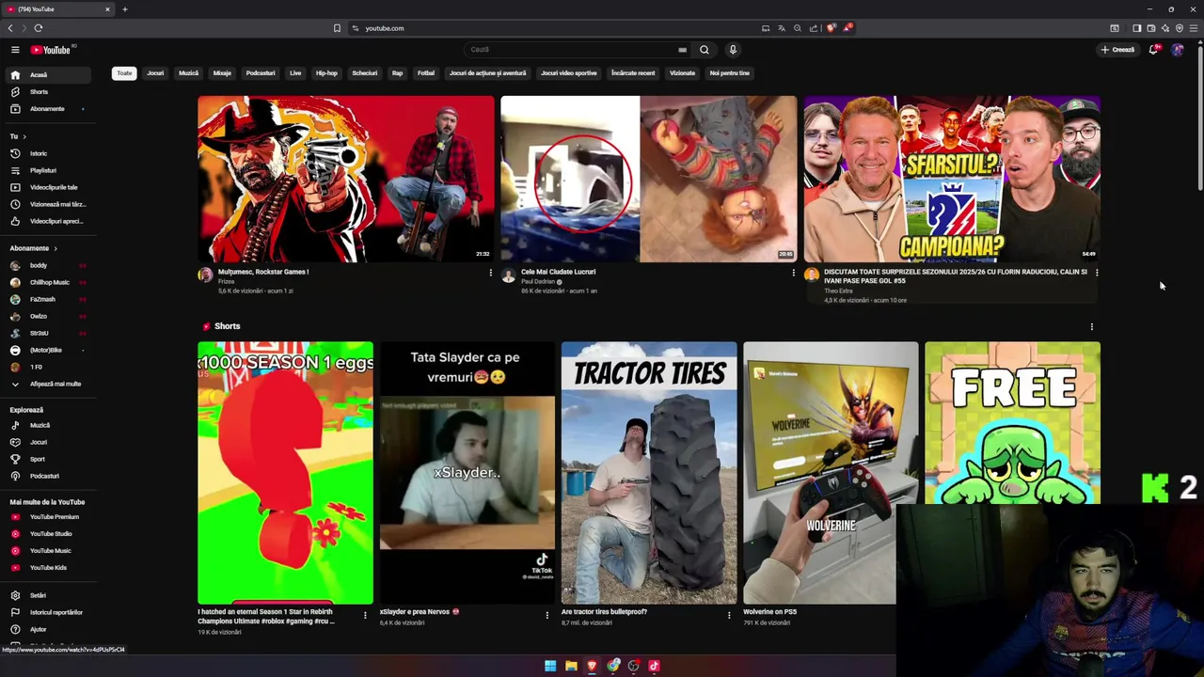The image size is (1204, 677).
Task: Select the Podcasturi filter chip
Action: click(x=261, y=73)
